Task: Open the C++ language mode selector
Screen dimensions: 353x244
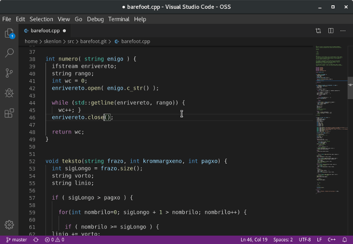Action: coord(332,240)
